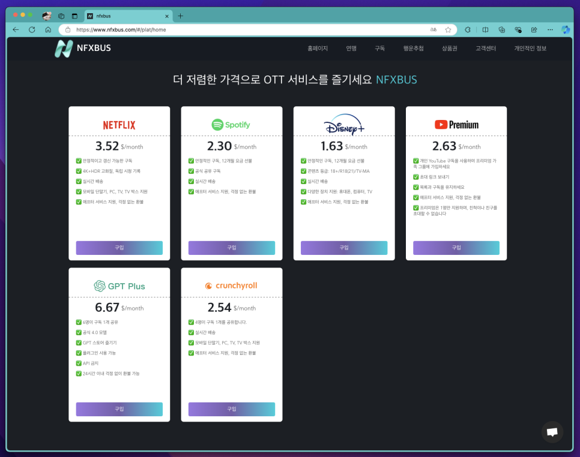Open the read aloud/translate icon in address bar

click(x=433, y=29)
